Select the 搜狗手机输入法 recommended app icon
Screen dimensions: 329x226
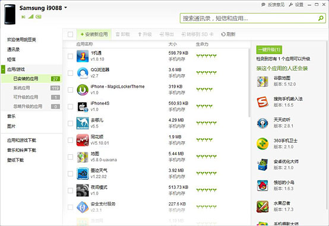pyautogui.click(x=262, y=102)
